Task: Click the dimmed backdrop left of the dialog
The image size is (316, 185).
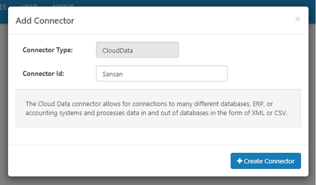Action: 4,101
